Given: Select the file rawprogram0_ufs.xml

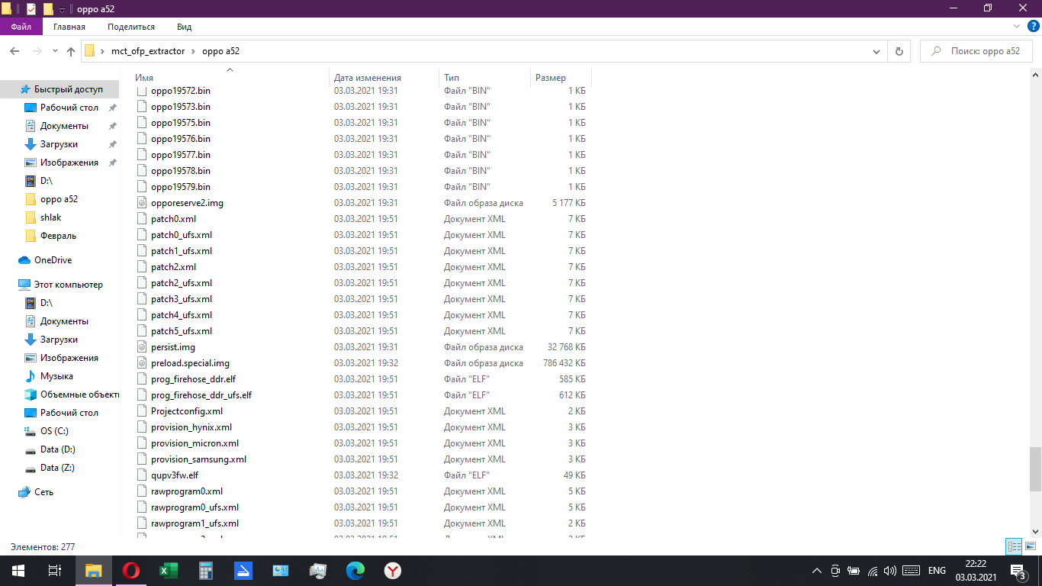Looking at the screenshot, I should 195,507.
